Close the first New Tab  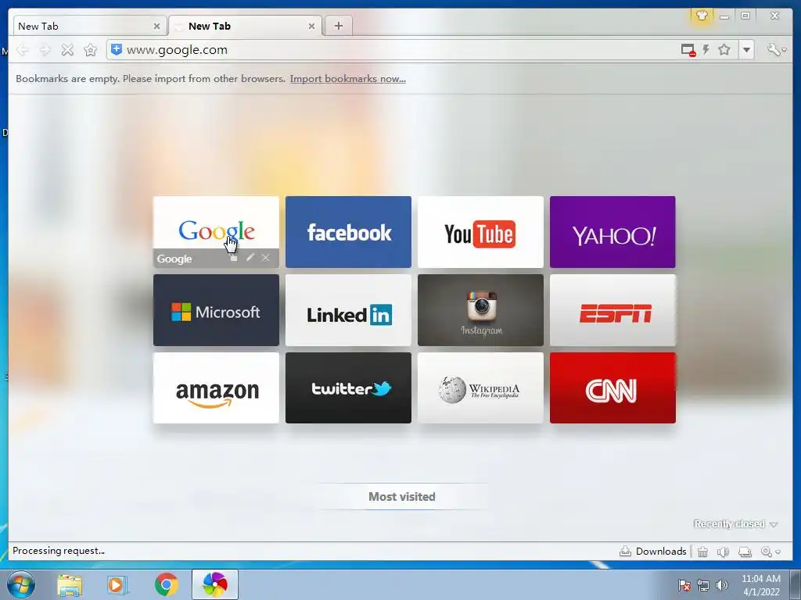coord(156,26)
